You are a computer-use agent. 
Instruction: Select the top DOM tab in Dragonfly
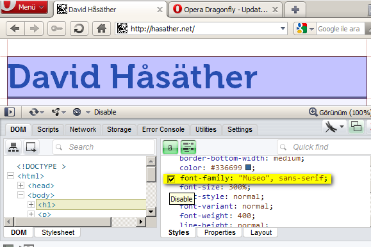tap(18, 129)
